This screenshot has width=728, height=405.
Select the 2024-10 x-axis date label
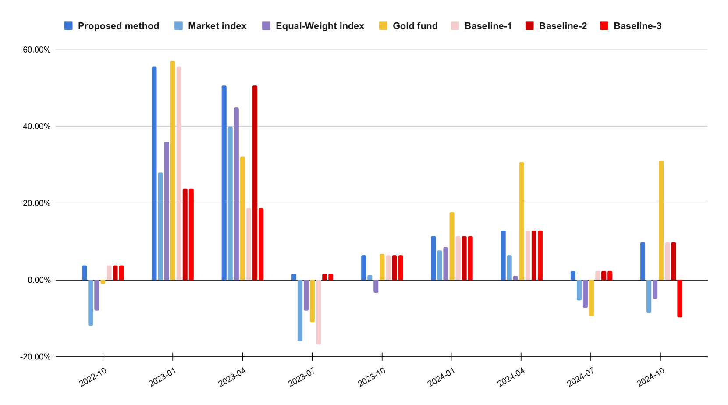(650, 377)
